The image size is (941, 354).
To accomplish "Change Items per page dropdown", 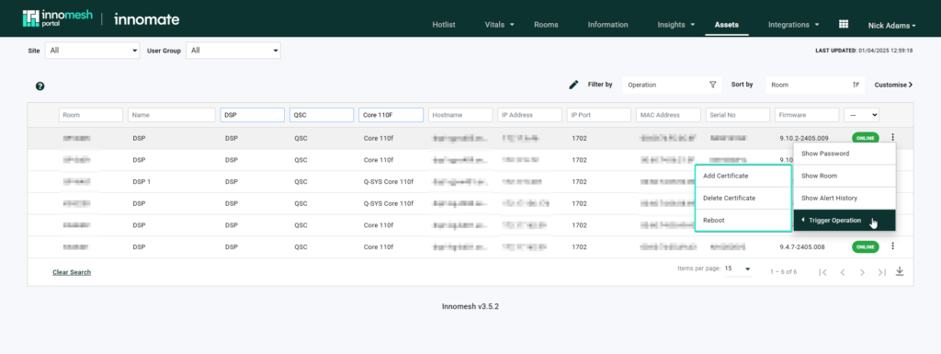I will coord(738,268).
